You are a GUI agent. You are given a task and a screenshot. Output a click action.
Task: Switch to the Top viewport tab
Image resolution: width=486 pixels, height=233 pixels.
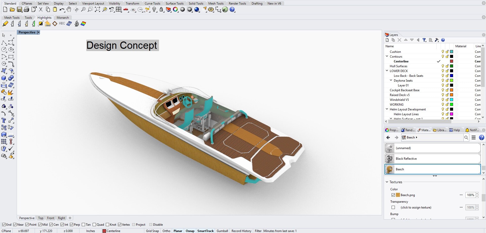41,218
